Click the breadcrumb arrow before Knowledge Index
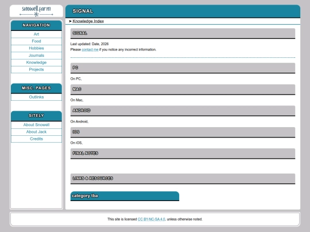The image size is (310, 232). [x=70, y=21]
